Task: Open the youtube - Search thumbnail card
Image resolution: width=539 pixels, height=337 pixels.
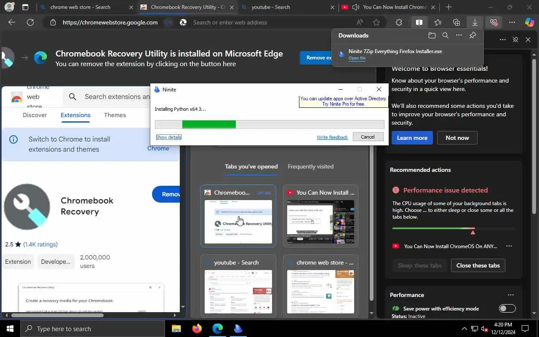Action: pyautogui.click(x=238, y=286)
